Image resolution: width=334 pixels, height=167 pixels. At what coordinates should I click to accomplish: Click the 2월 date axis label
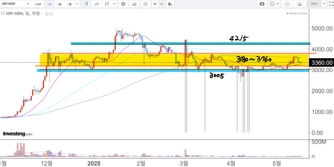pos(141,163)
